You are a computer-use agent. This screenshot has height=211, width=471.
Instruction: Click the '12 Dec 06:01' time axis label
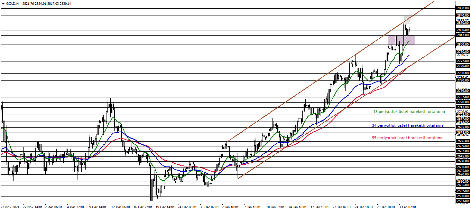(121, 207)
